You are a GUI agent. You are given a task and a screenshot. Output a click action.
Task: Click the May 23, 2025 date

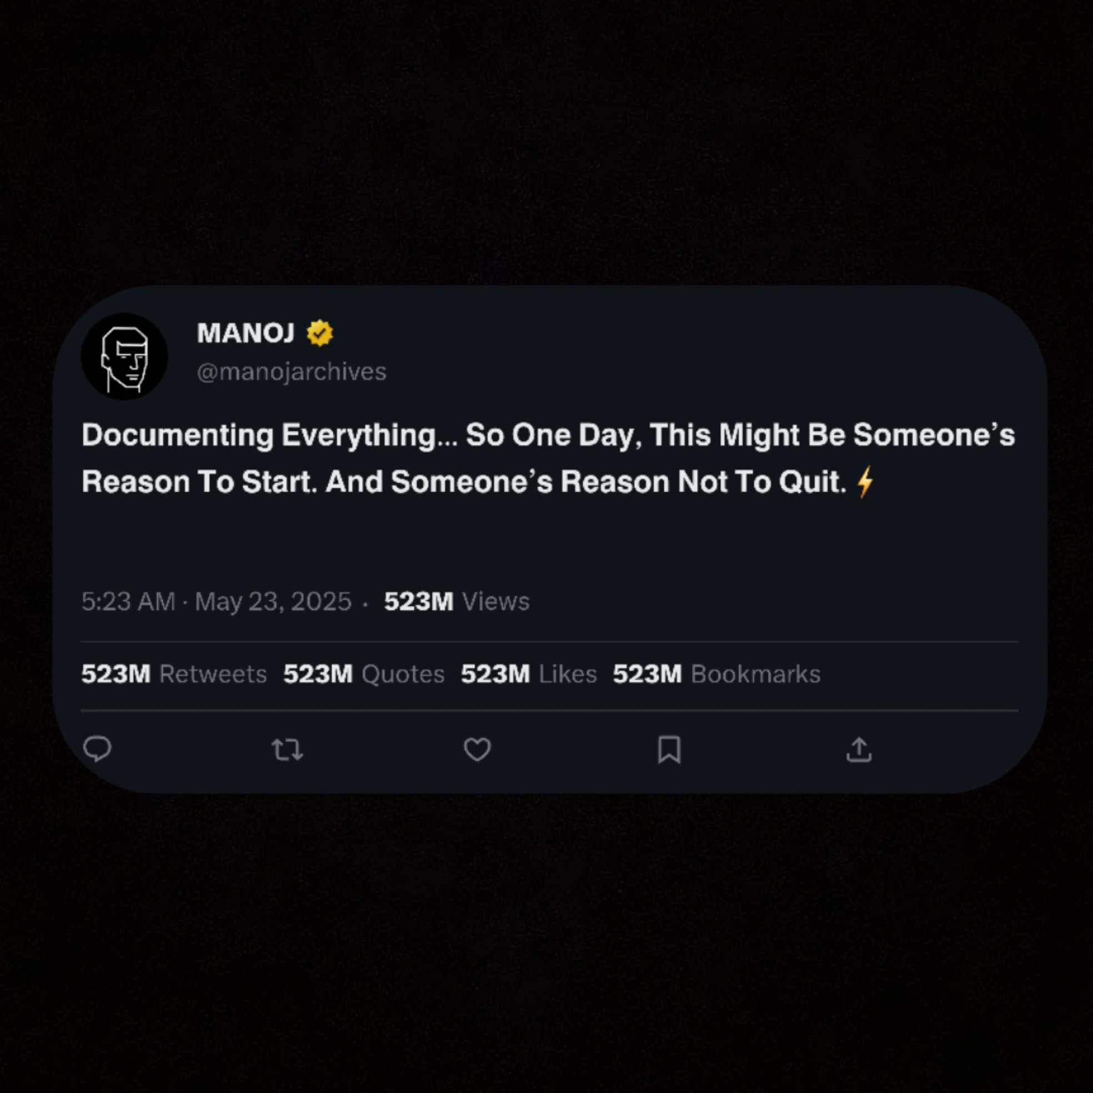click(273, 601)
